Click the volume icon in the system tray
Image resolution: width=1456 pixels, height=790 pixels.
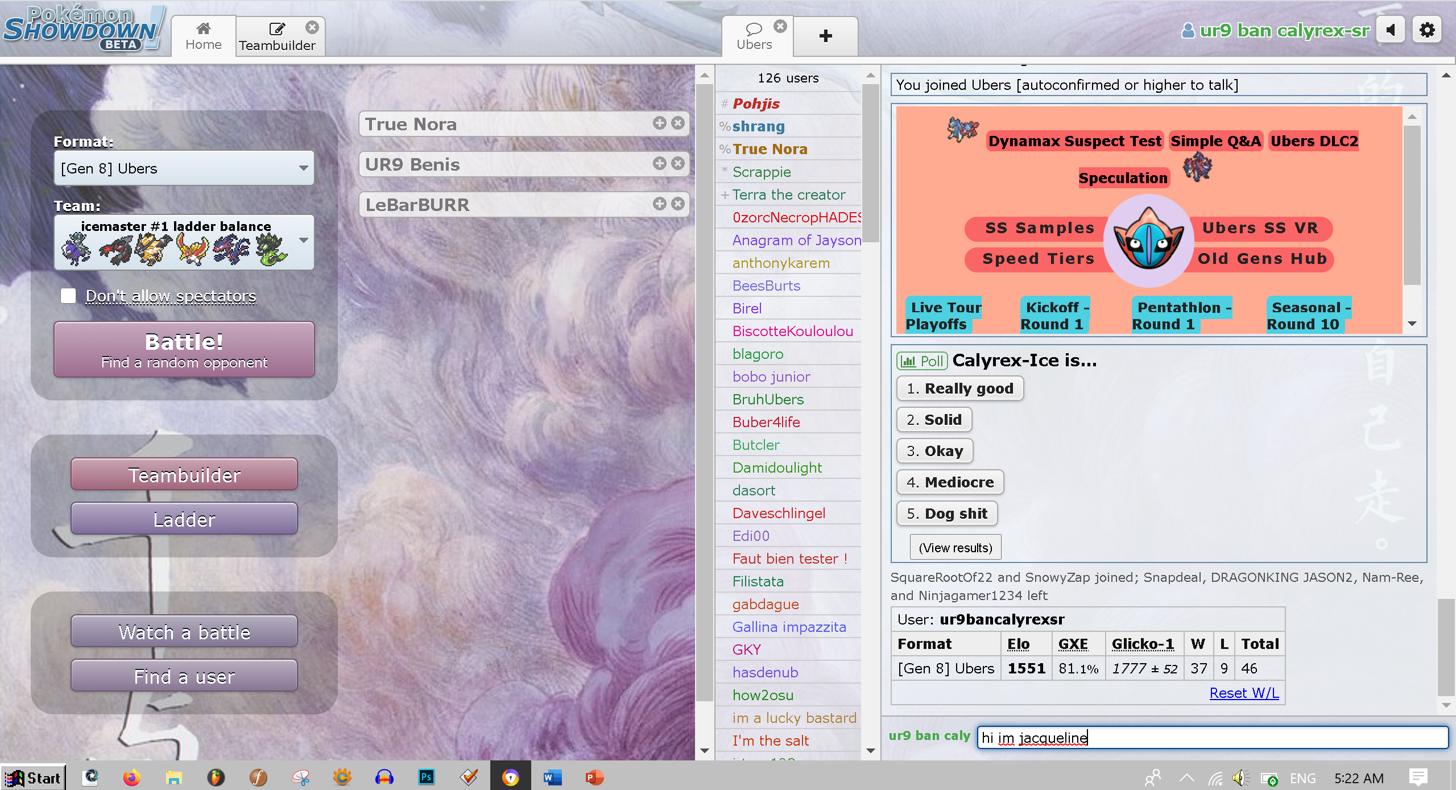1240,777
